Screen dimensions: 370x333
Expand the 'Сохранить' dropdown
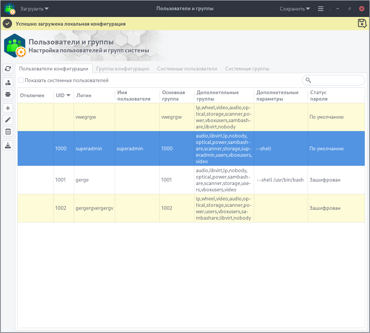295,9
